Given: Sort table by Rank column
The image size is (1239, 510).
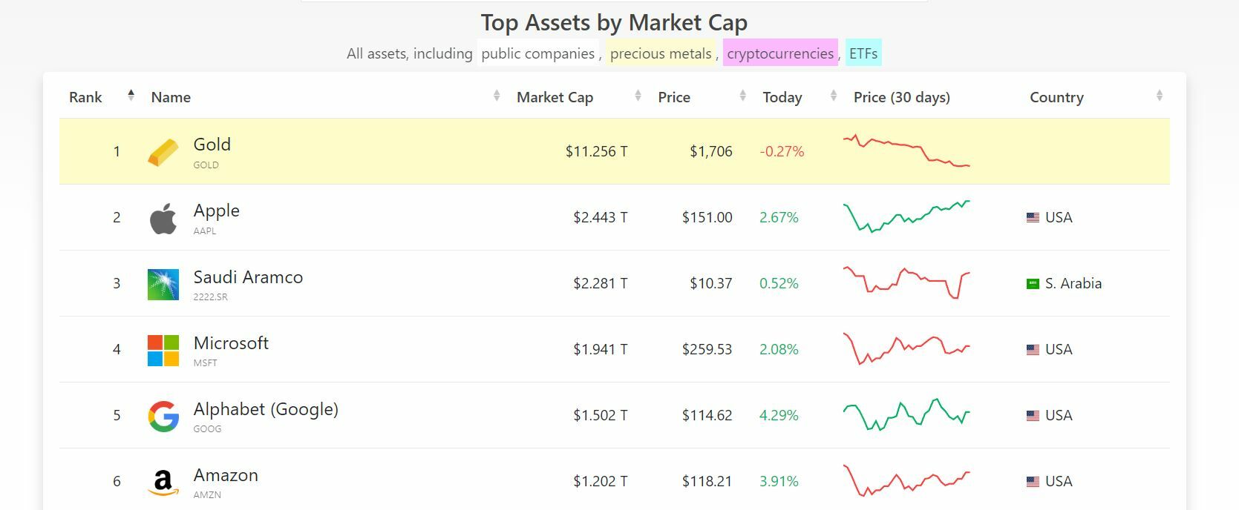Looking at the screenshot, I should pyautogui.click(x=131, y=96).
